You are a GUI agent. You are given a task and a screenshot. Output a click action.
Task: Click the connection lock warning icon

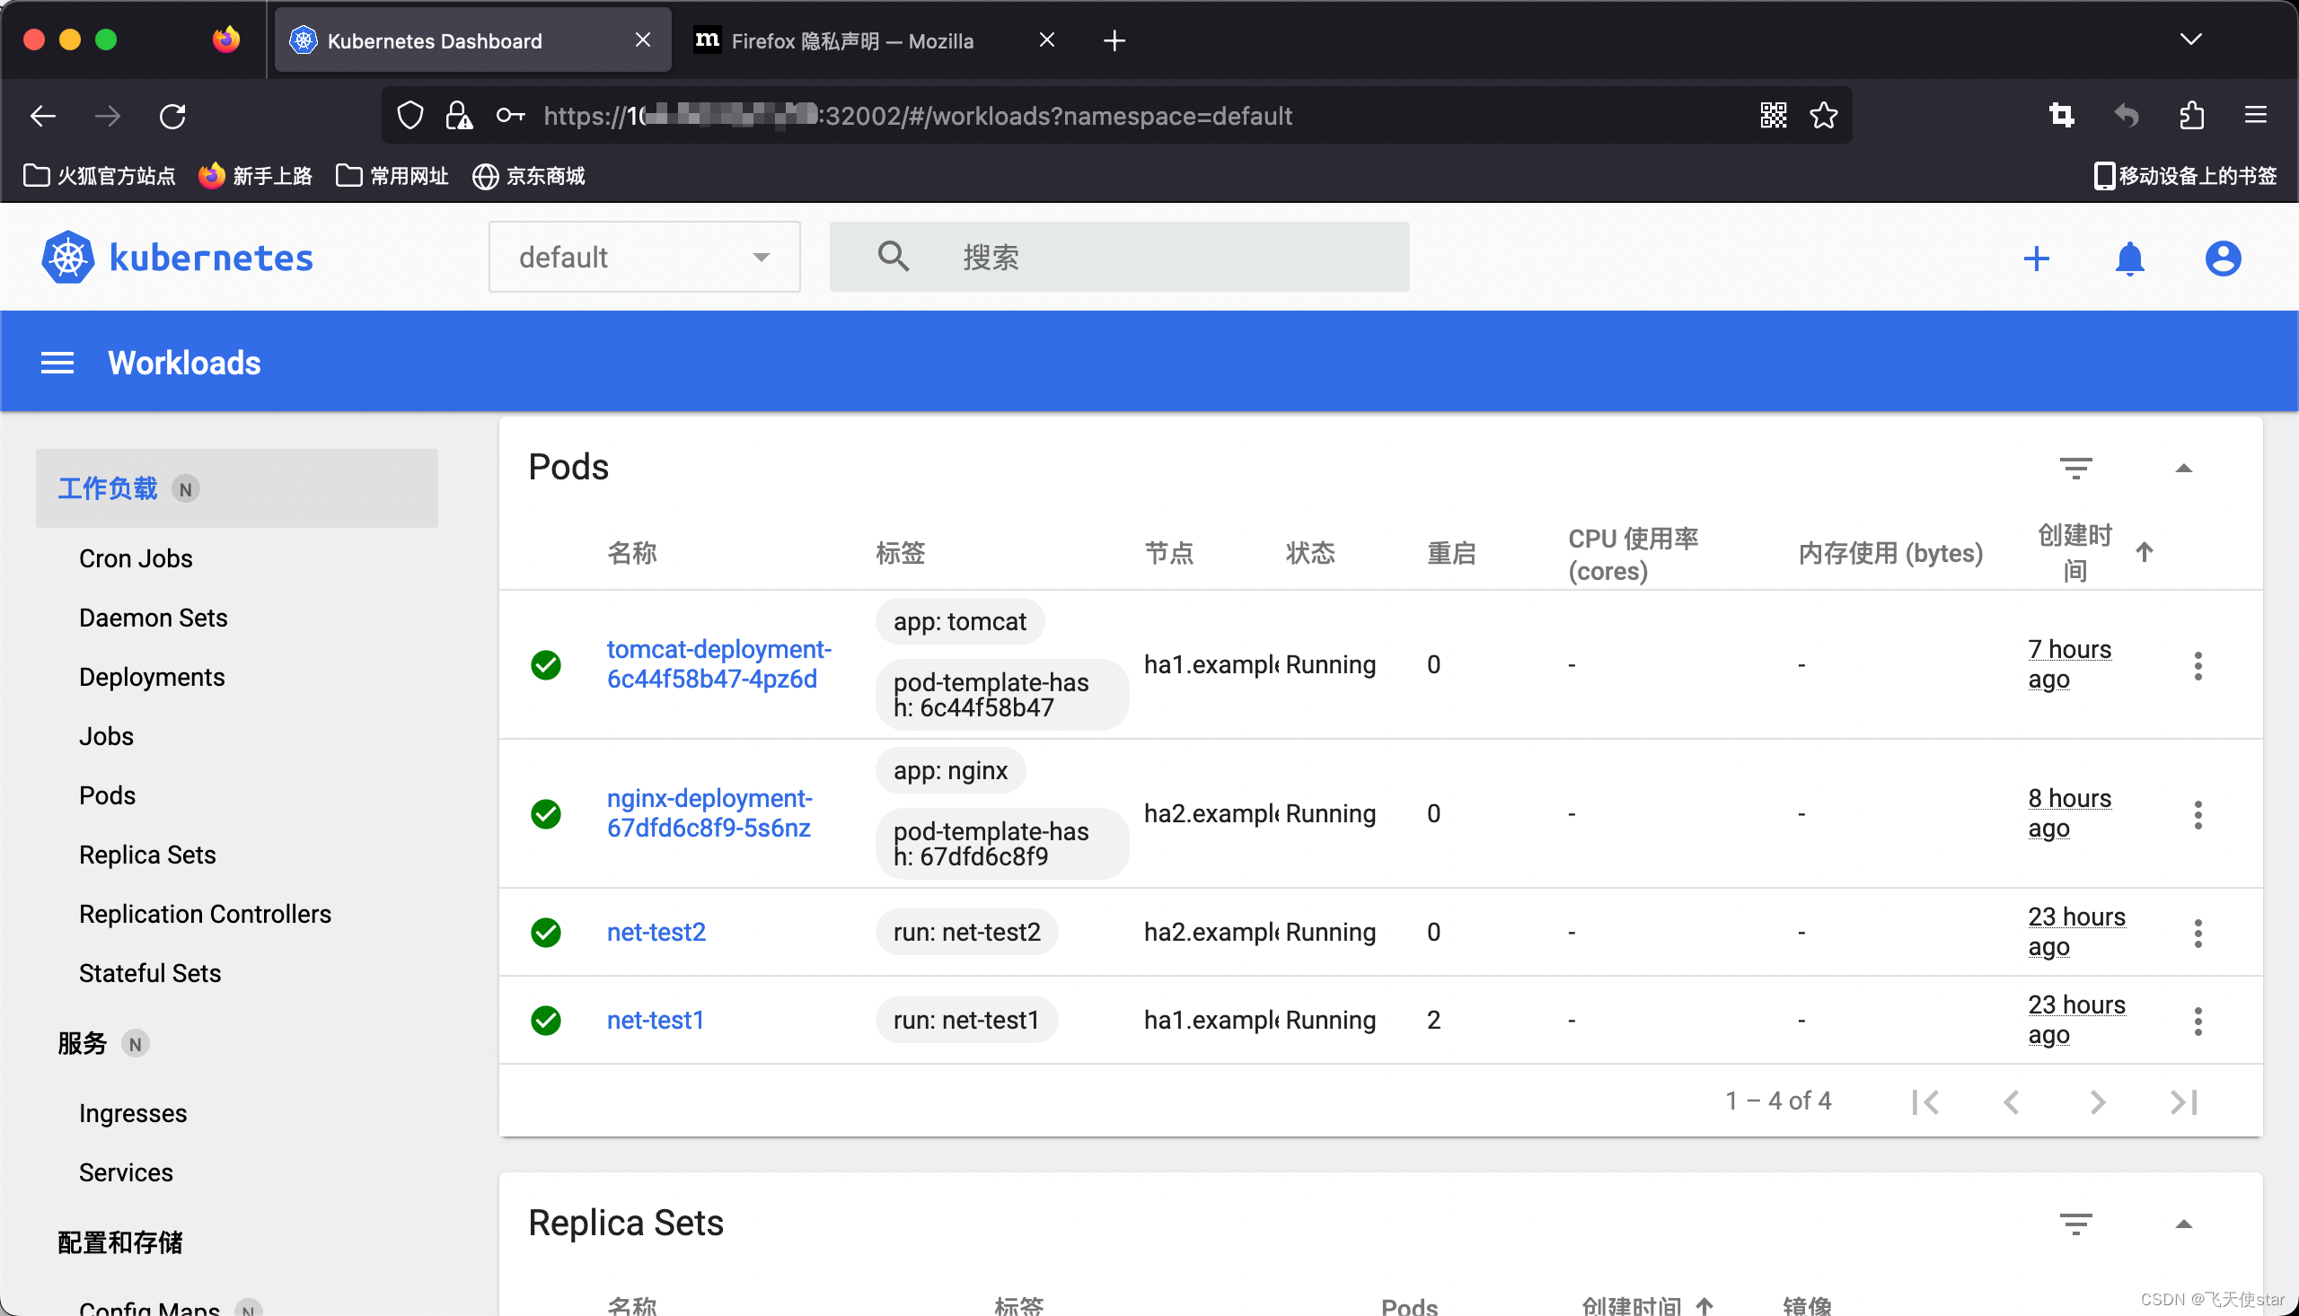[459, 116]
